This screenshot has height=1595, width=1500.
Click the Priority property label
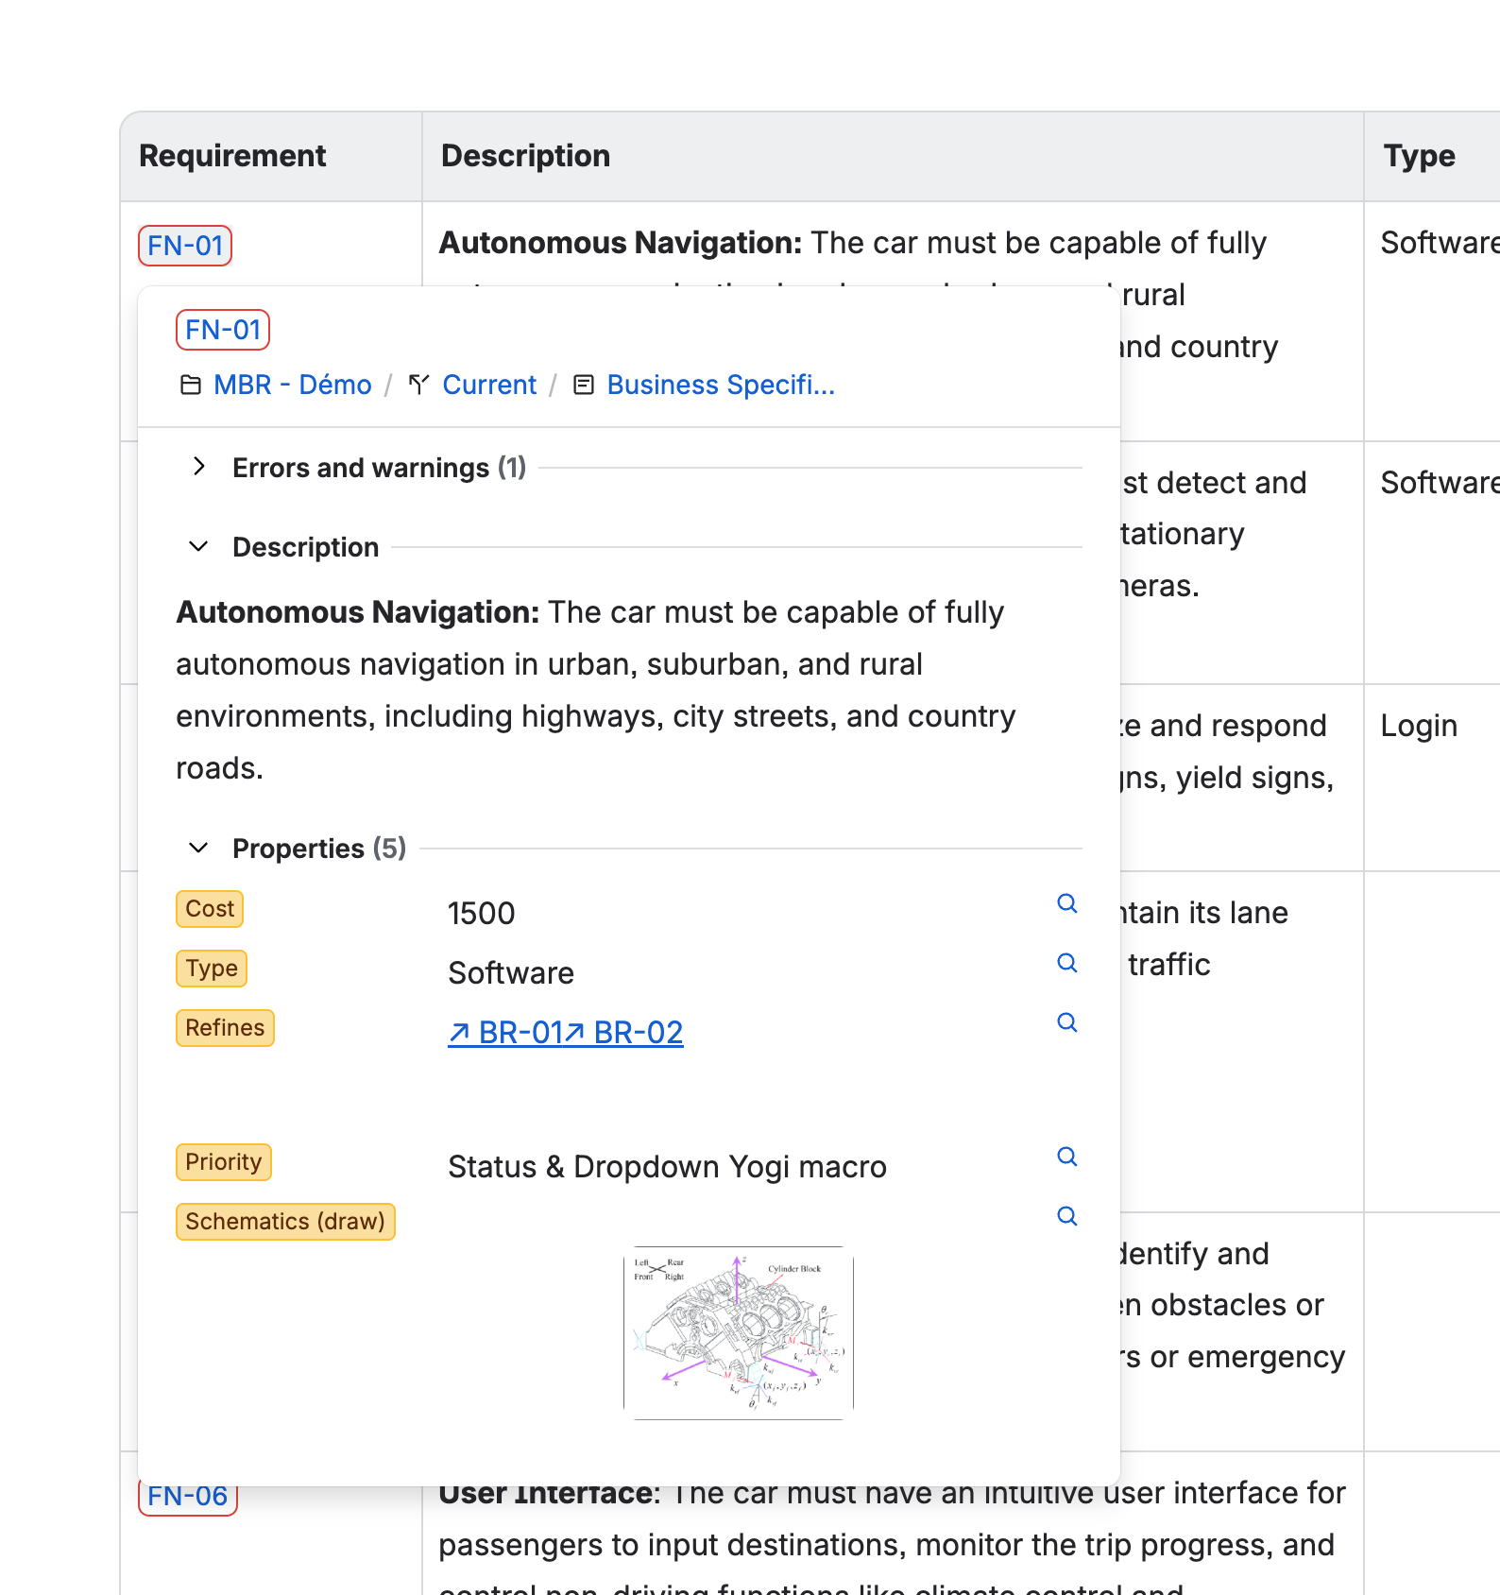tap(224, 1162)
